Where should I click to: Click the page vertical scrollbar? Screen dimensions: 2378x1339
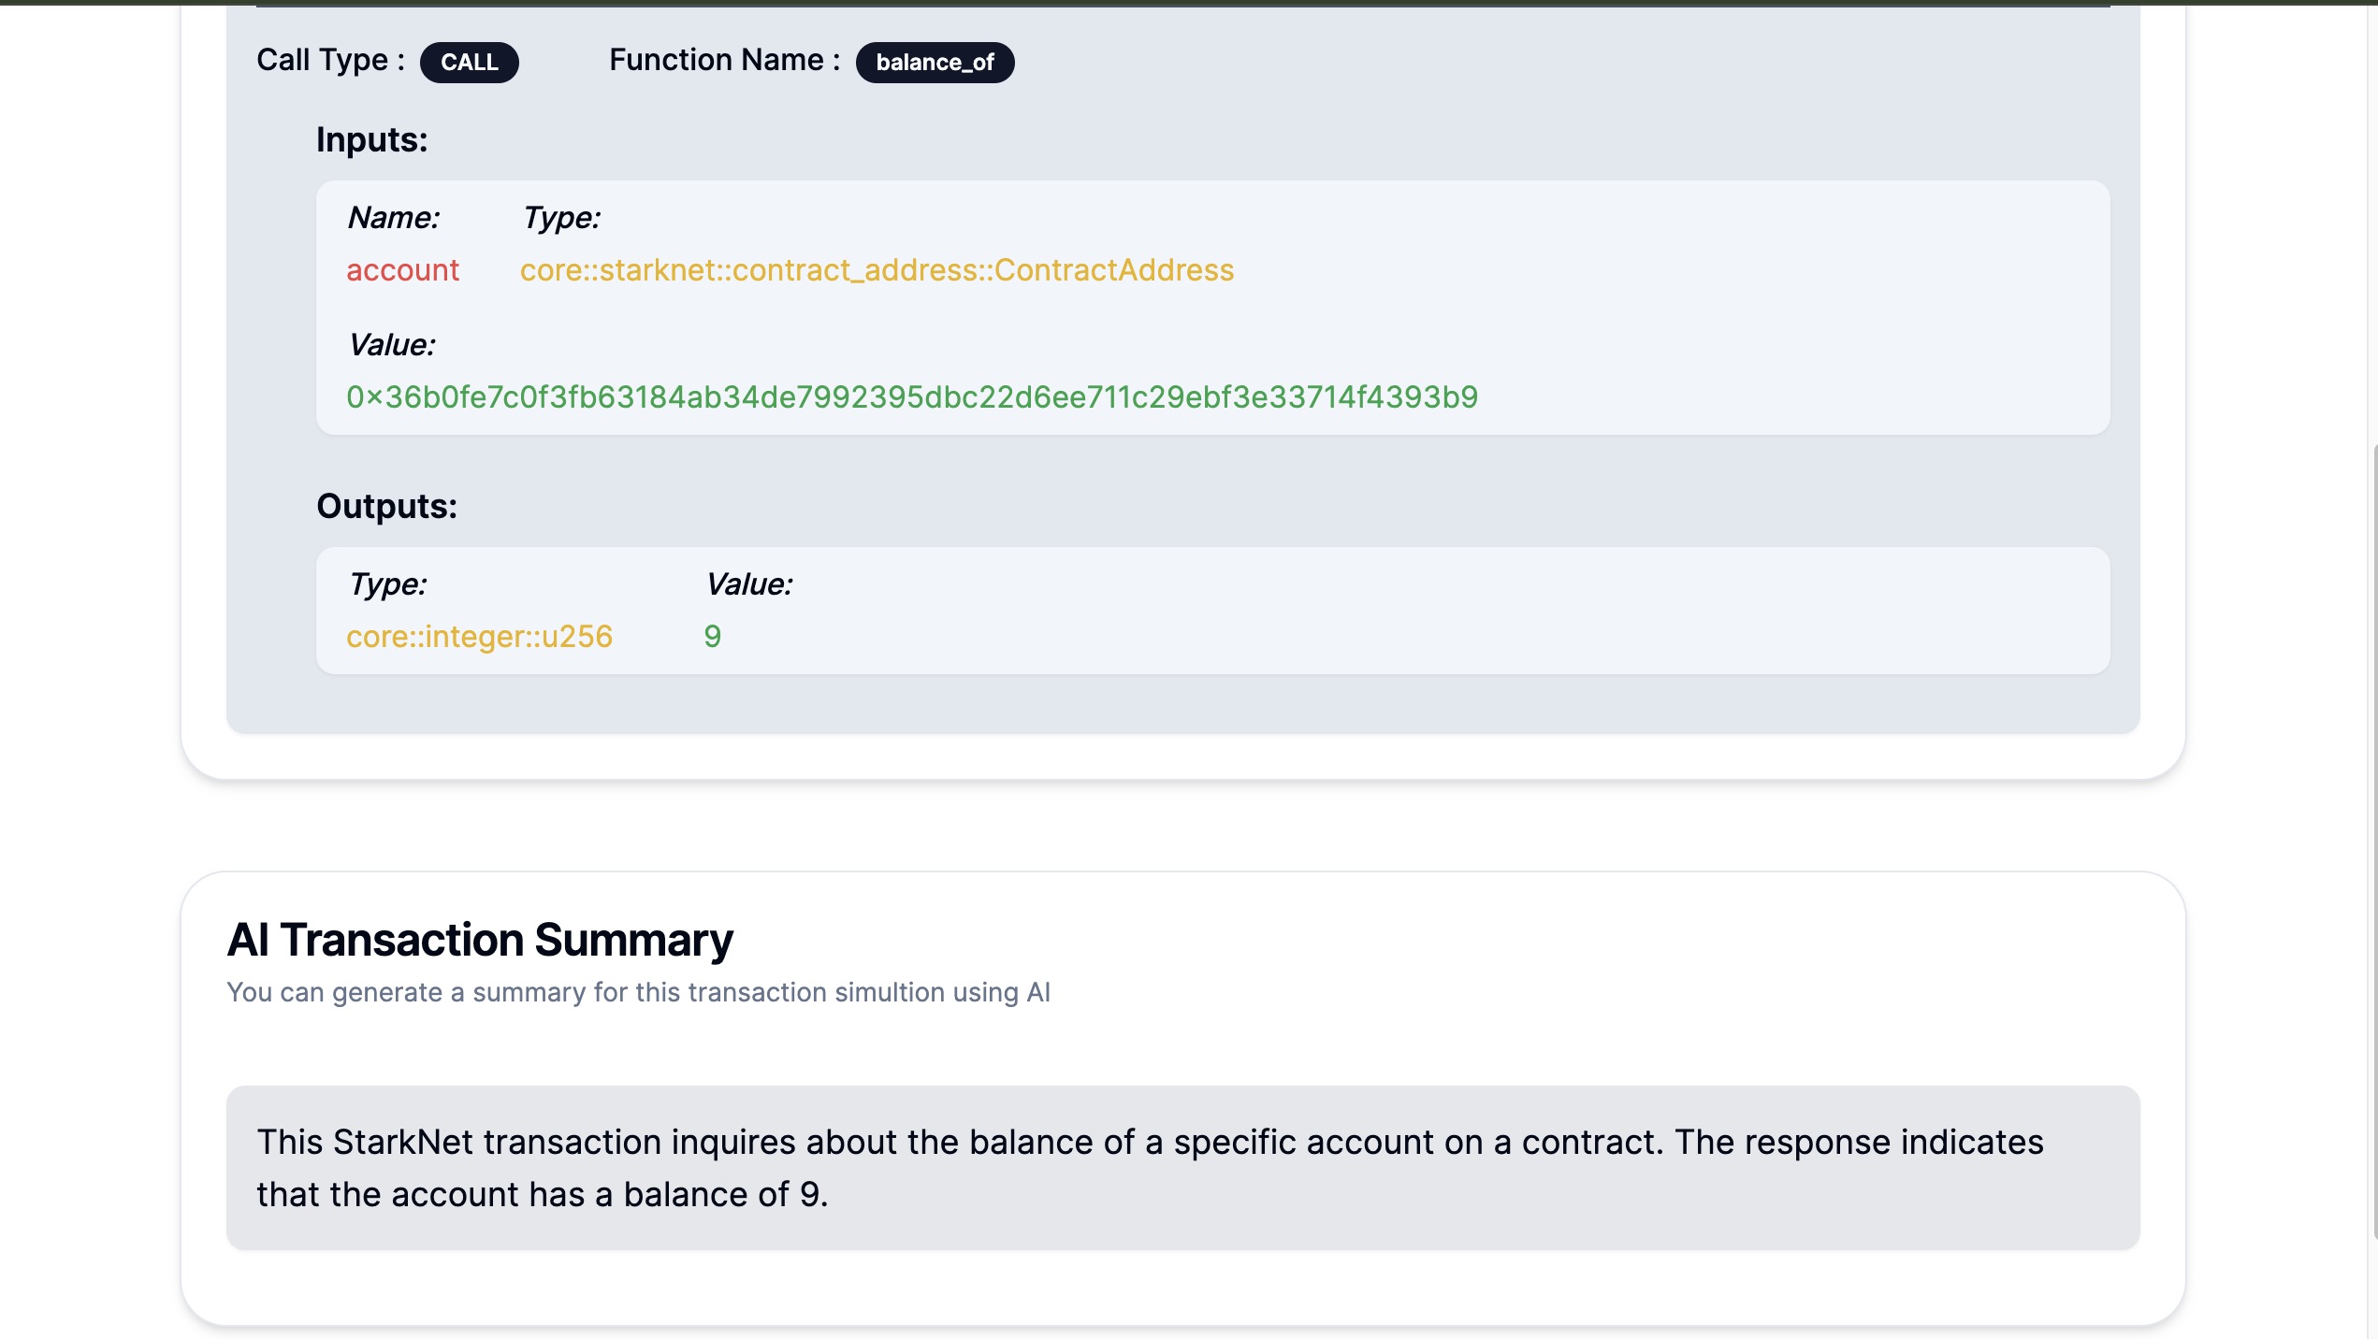coord(2373,842)
